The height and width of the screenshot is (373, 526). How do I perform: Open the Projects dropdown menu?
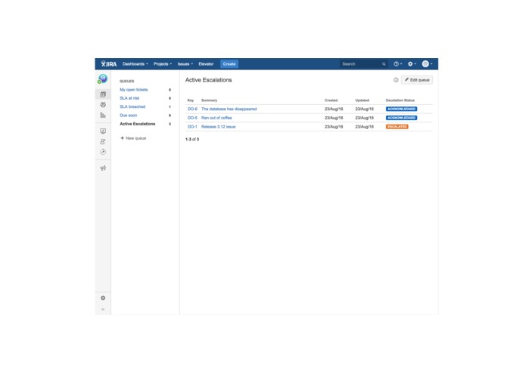click(x=163, y=64)
